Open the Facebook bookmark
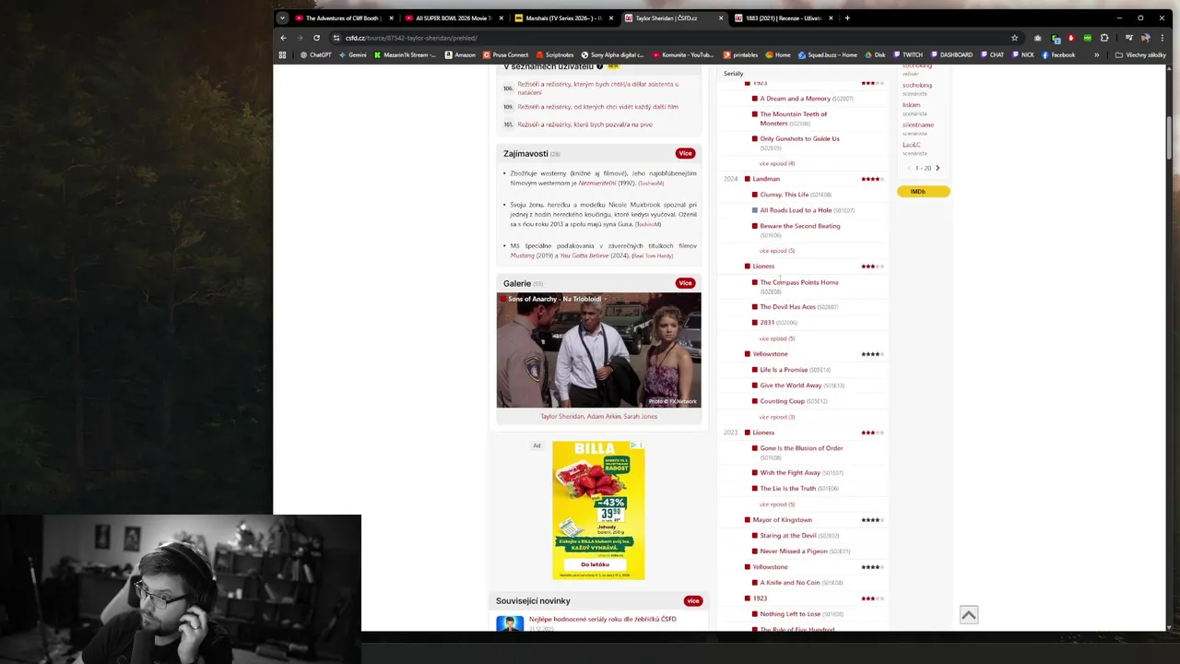The height and width of the screenshot is (664, 1180). 1058,55
